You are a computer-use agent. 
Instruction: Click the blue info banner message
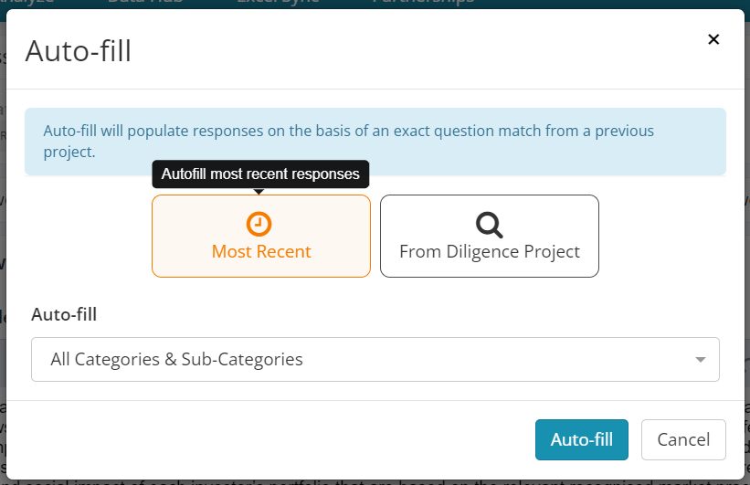click(x=375, y=142)
